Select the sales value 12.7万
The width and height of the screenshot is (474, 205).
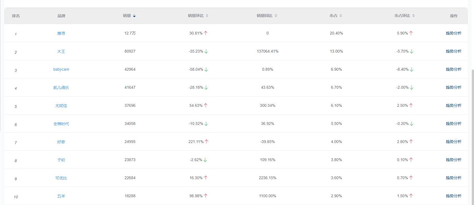pyautogui.click(x=130, y=33)
